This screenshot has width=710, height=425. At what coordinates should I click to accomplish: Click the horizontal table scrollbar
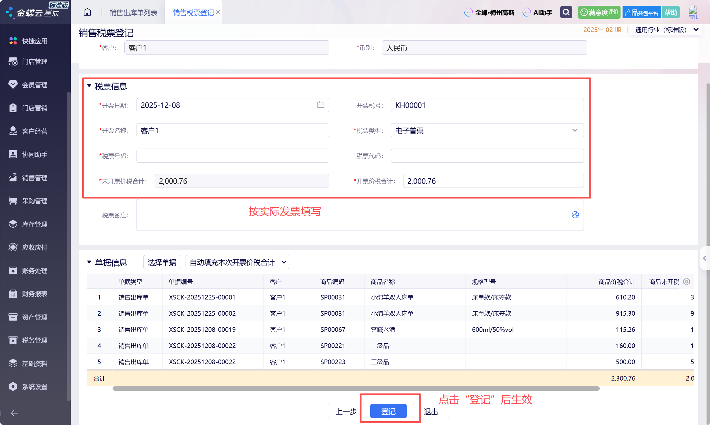(x=356, y=388)
